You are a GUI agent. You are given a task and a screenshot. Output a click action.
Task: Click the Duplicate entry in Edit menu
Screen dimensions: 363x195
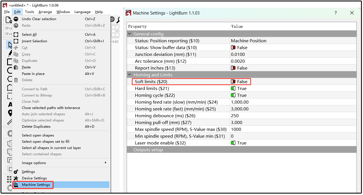click(x=61, y=61)
